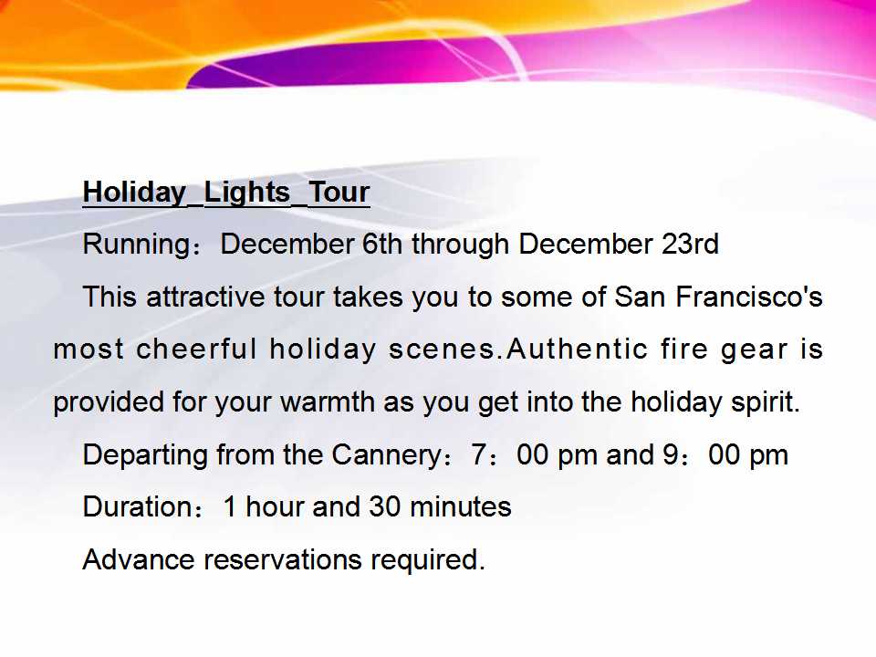
Task: Click the words This attractive tour
Action: (x=203, y=297)
